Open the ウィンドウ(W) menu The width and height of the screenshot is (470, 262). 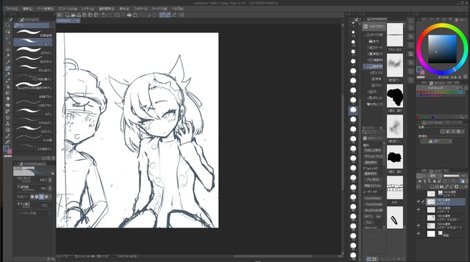[x=159, y=9]
